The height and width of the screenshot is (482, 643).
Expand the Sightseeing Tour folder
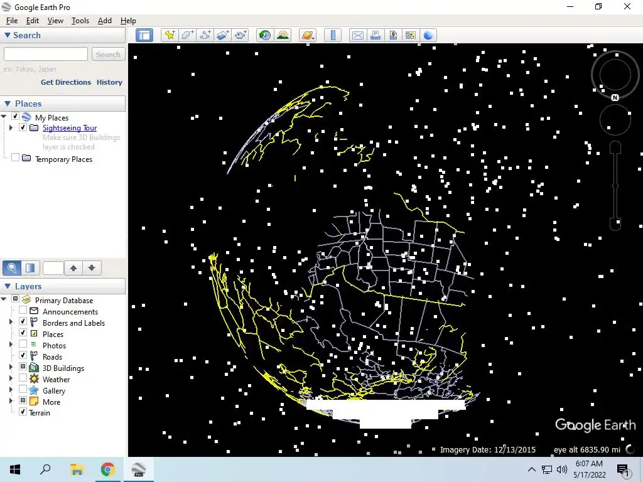pos(11,128)
